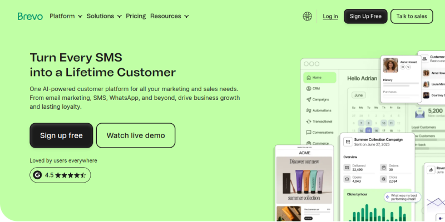Click the Transactional arrows icon
Viewport: 445px width, 222px height.
pyautogui.click(x=309, y=122)
